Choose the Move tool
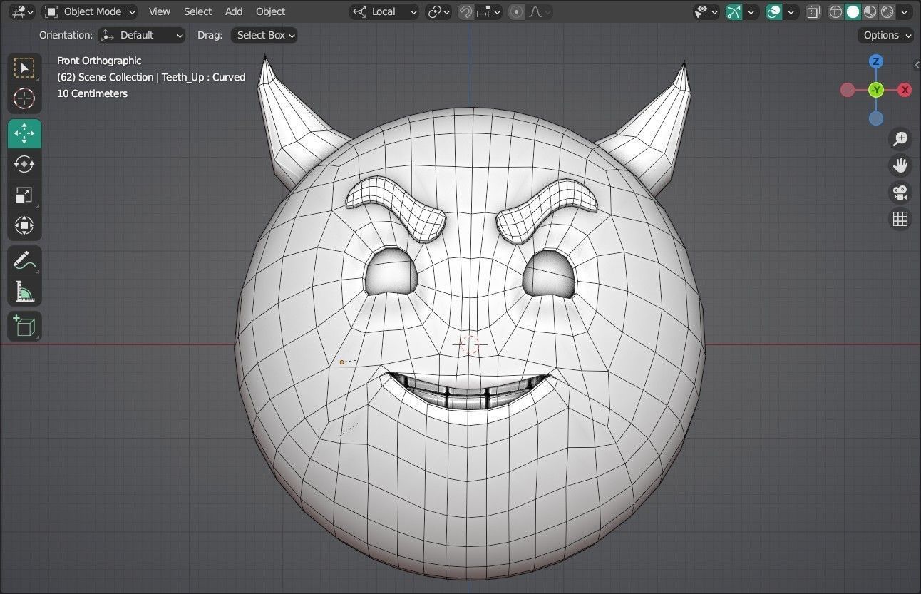Screen dimensions: 921x594 click(x=24, y=133)
